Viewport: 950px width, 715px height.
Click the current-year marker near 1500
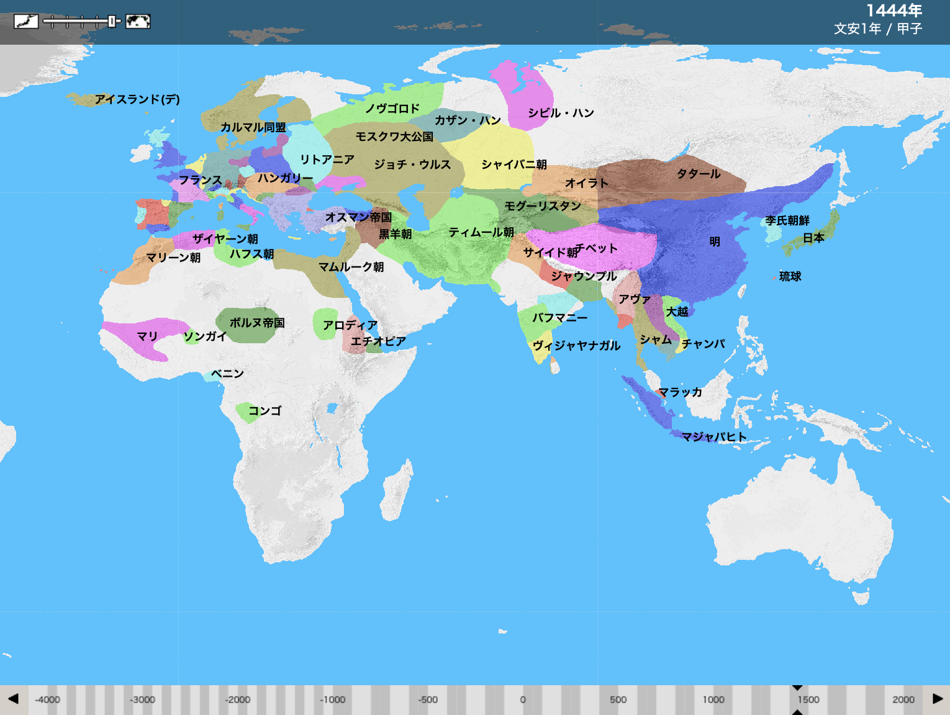click(x=797, y=688)
